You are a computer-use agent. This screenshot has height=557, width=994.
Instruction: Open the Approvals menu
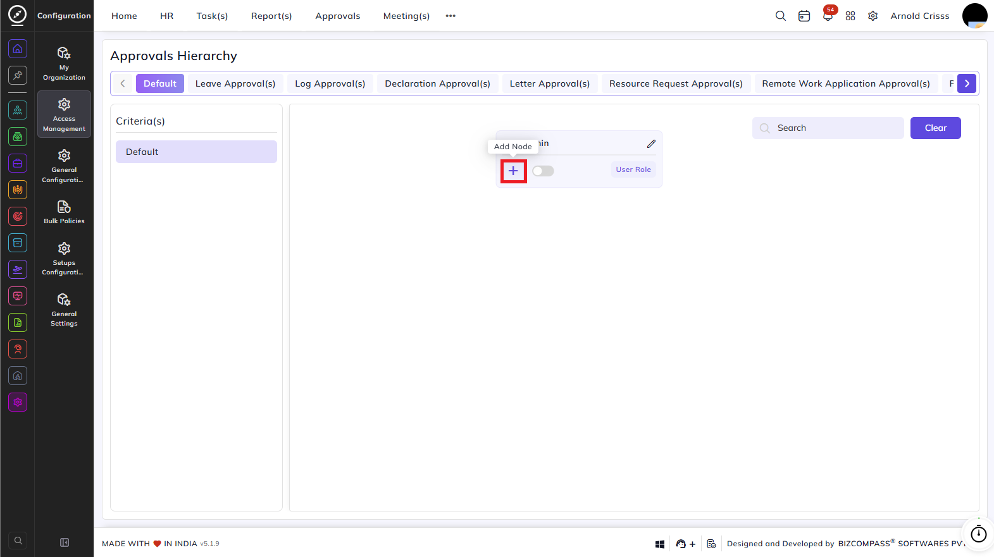tap(338, 16)
